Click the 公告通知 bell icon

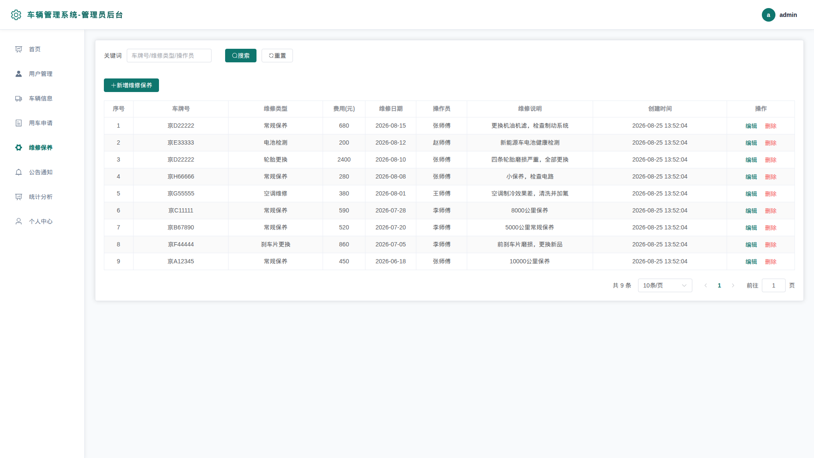(x=19, y=172)
